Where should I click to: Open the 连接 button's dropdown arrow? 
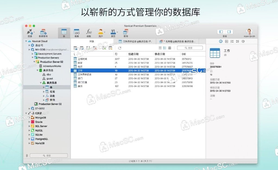coord(34,32)
